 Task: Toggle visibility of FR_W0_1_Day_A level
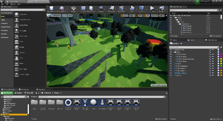tap(171, 73)
